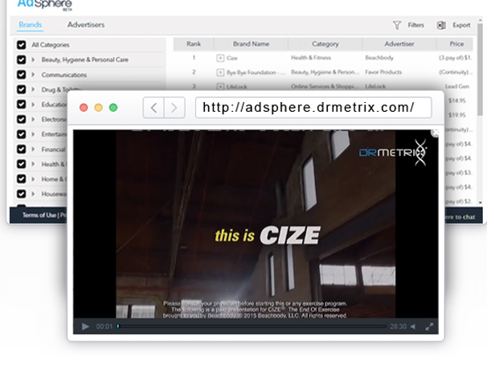The width and height of the screenshot is (487, 365).
Task: Play the CIZE video
Action: click(x=85, y=326)
